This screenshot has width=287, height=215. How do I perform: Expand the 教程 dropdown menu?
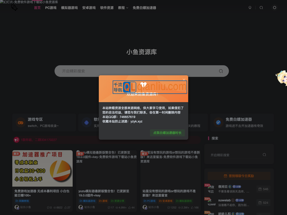coord(122,8)
